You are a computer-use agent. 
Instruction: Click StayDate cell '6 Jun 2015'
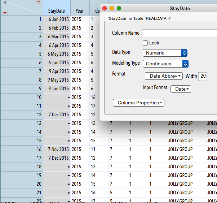click(x=57, y=63)
